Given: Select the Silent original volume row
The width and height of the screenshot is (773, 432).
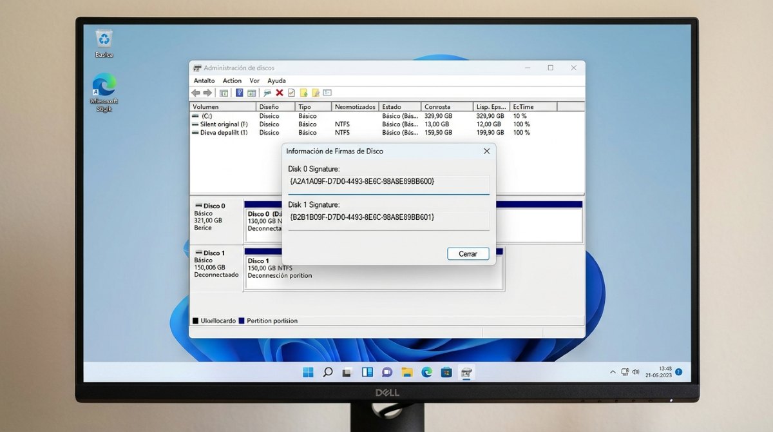Looking at the screenshot, I should (386, 124).
